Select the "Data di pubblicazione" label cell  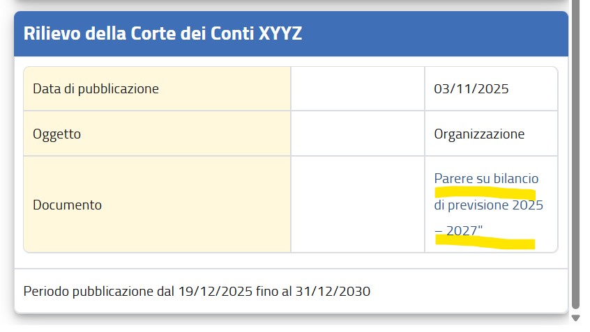point(157,88)
